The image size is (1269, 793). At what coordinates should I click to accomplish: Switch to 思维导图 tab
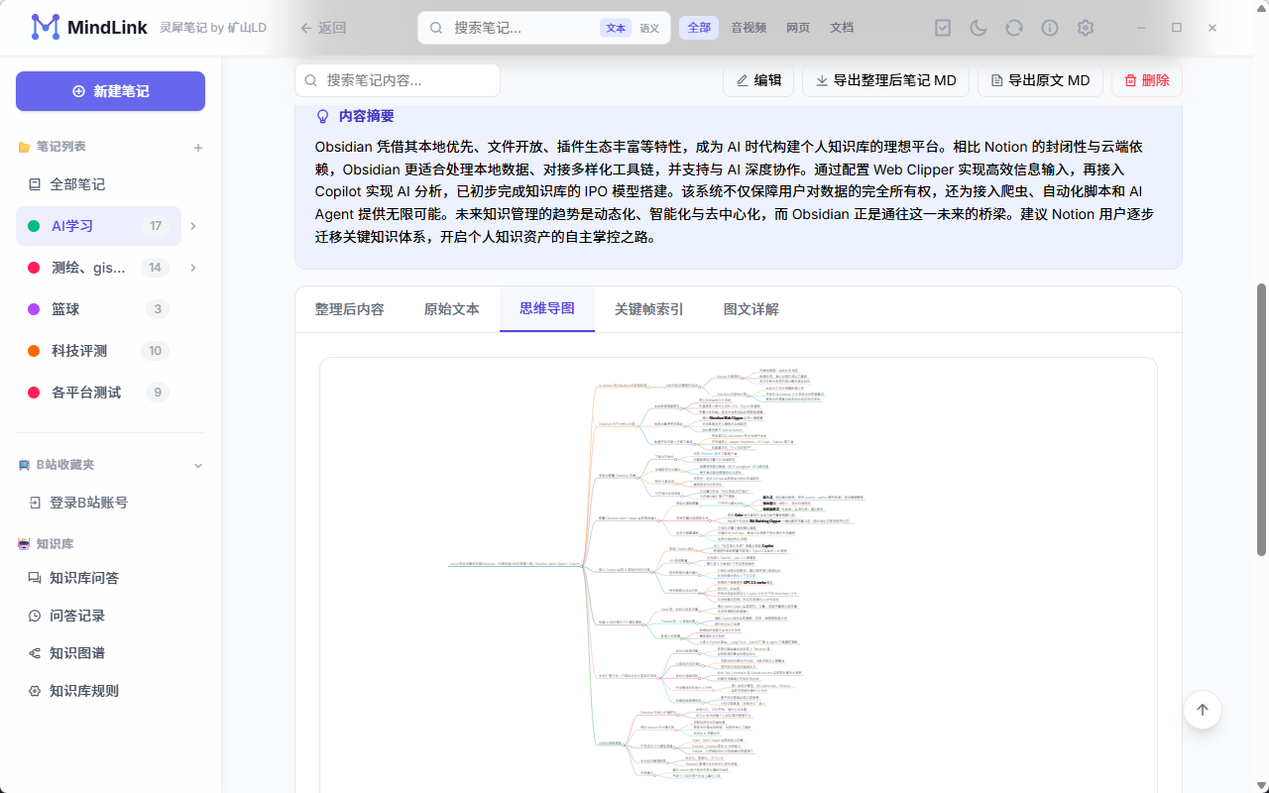click(x=547, y=309)
